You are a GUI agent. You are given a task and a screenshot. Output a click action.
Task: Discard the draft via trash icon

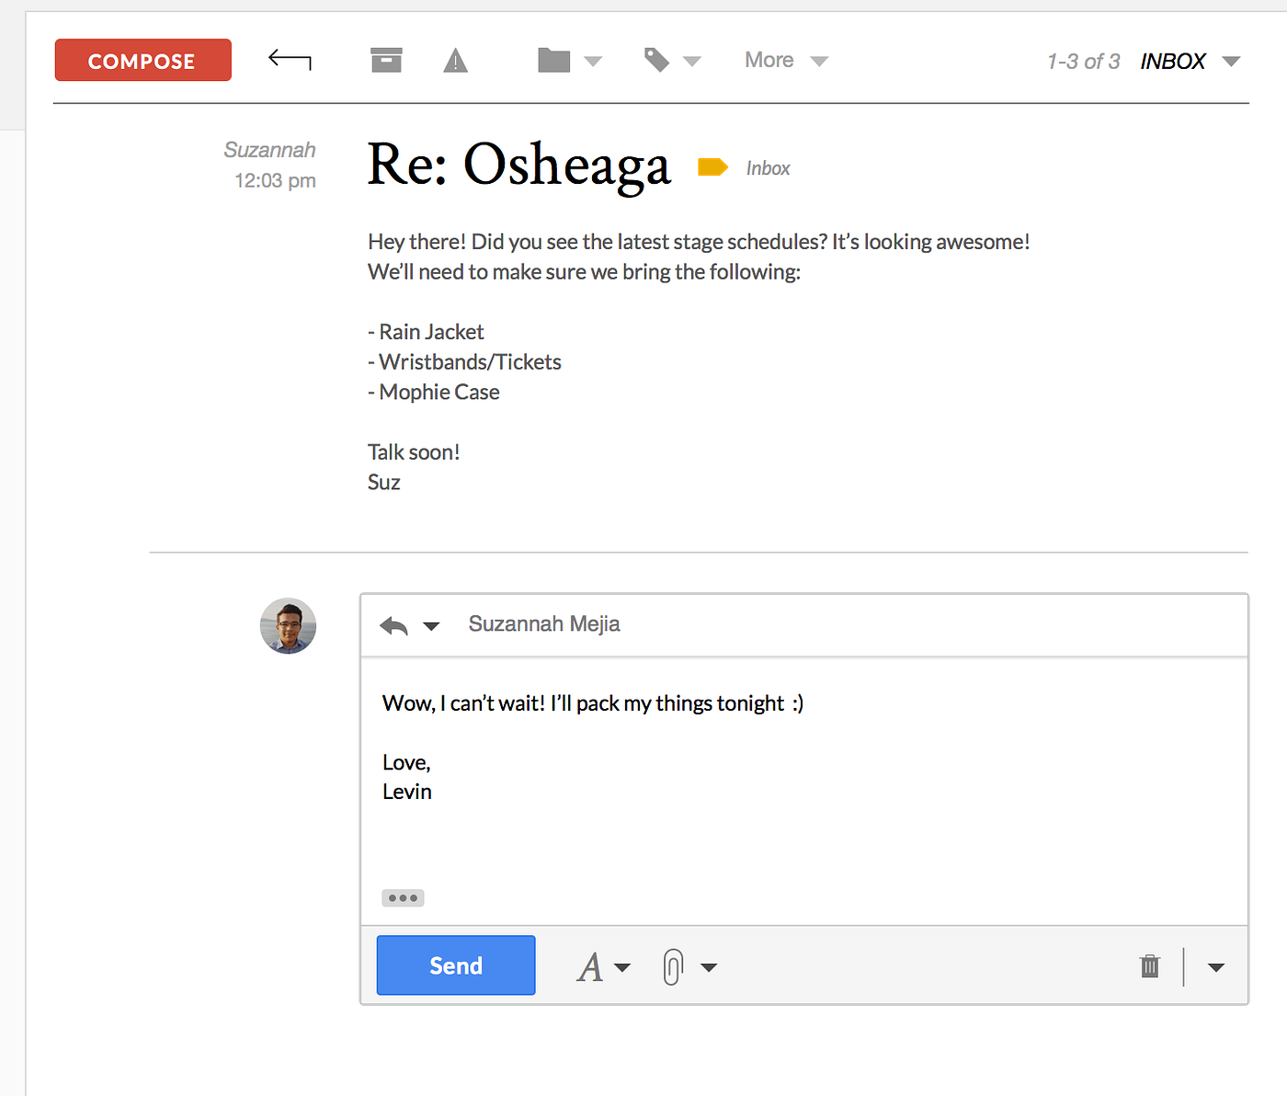tap(1149, 965)
